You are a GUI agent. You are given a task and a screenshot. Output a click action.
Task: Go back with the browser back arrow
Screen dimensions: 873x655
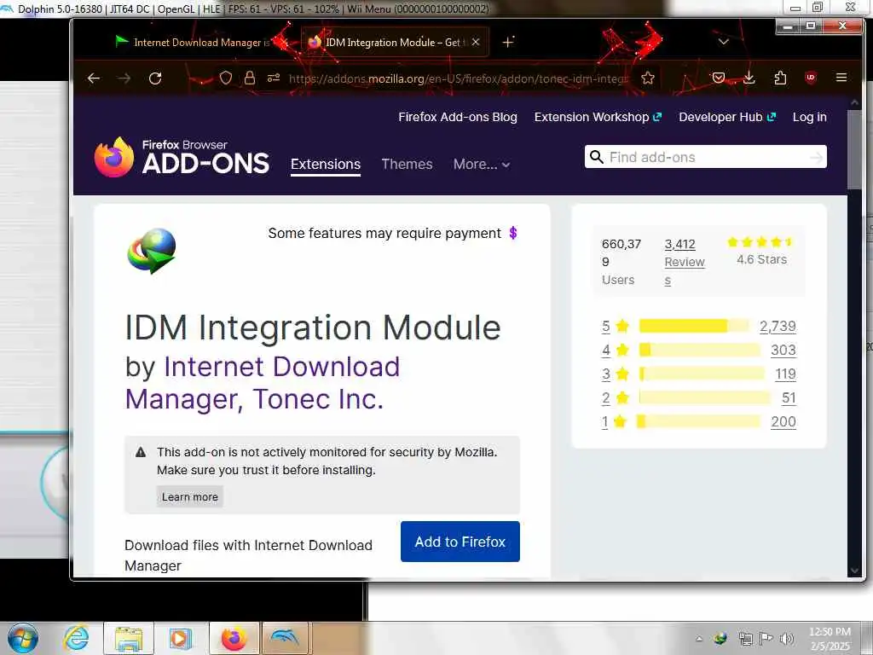coord(94,78)
